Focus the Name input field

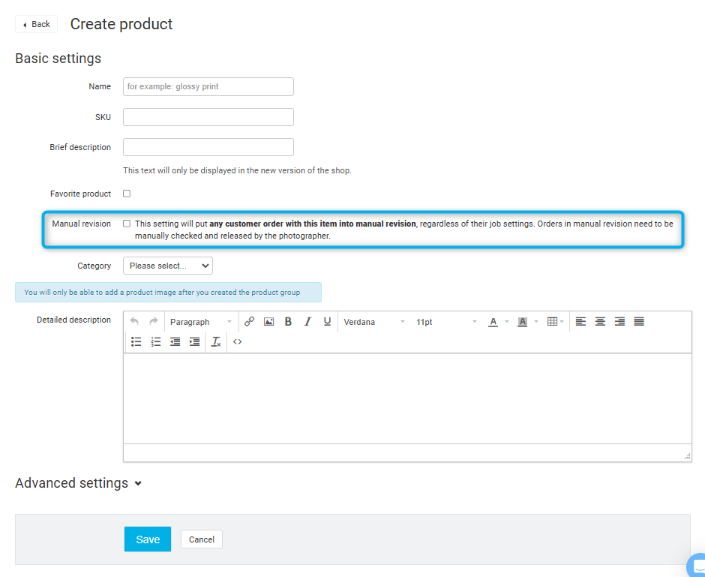click(208, 86)
